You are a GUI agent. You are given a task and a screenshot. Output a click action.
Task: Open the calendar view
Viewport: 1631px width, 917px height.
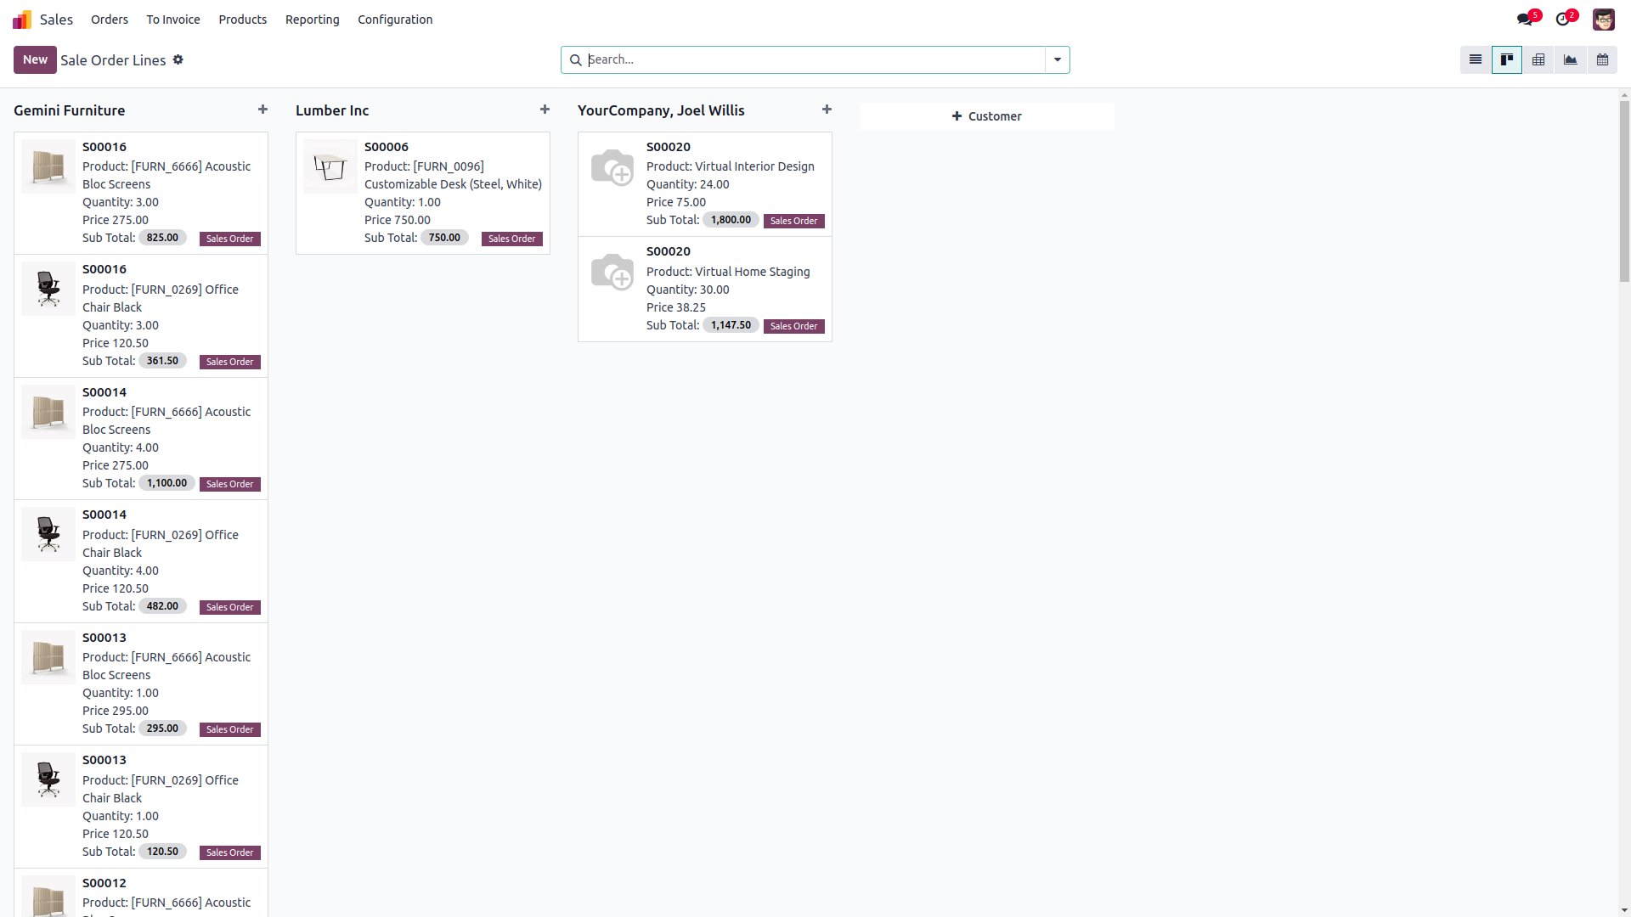pos(1602,59)
